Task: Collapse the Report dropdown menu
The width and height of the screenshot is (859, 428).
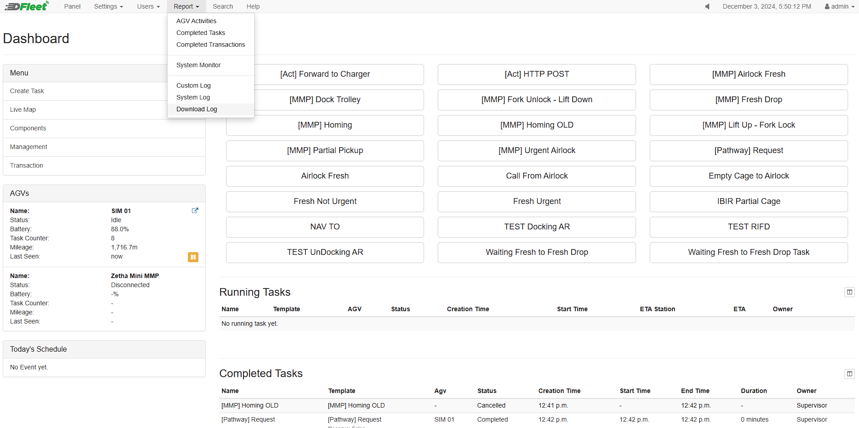Action: point(186,6)
